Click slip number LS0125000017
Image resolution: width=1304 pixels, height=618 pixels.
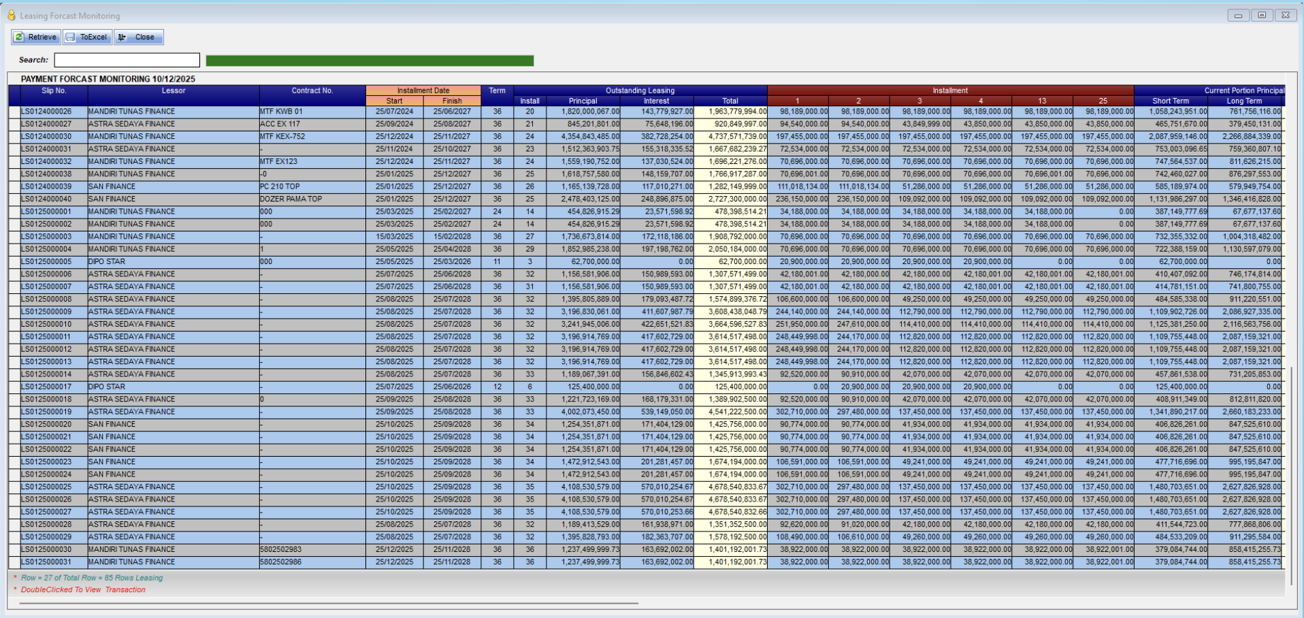tap(46, 387)
